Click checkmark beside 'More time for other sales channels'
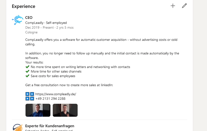 (x=27, y=71)
